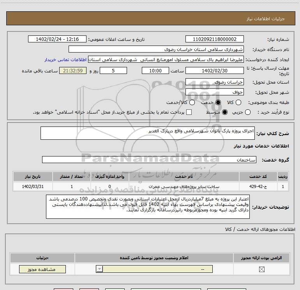Viewport: 300px width, 290px height.
Task: Click the delivery city field خواف
Action: pos(214,92)
